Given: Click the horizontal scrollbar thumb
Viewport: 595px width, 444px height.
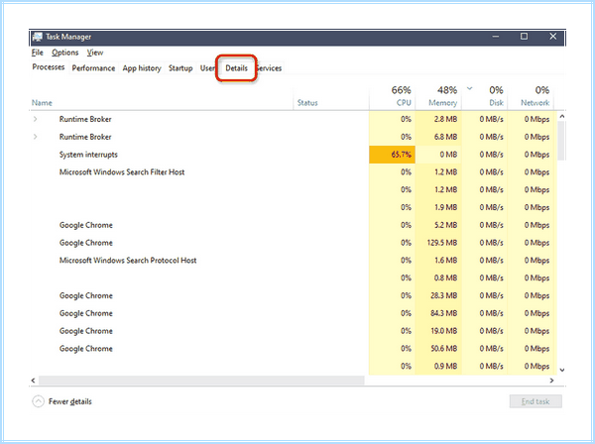Looking at the screenshot, I should click(x=201, y=381).
